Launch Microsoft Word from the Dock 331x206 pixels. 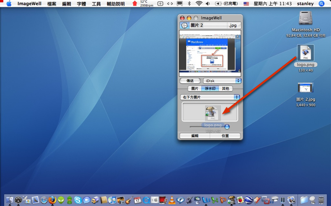tap(206, 200)
